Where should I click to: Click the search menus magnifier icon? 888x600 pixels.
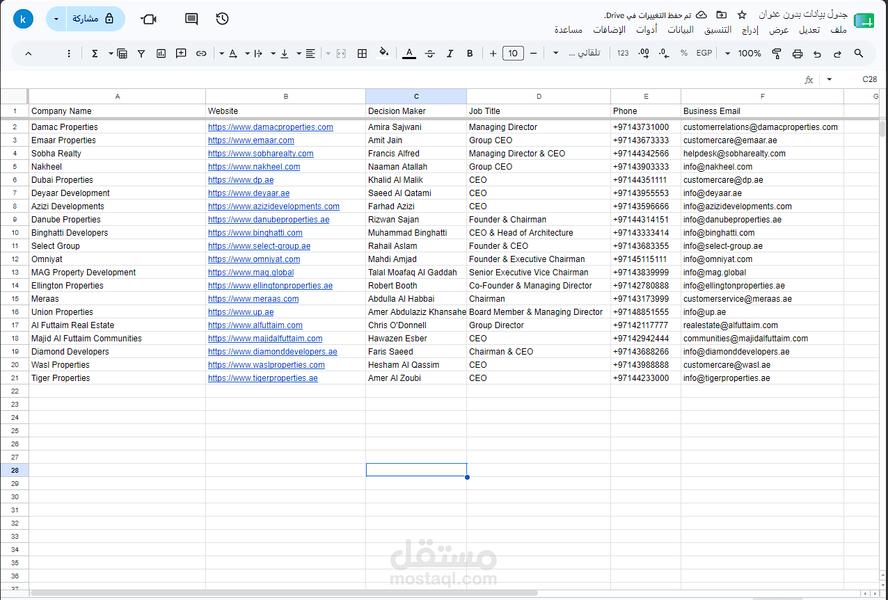pos(858,54)
